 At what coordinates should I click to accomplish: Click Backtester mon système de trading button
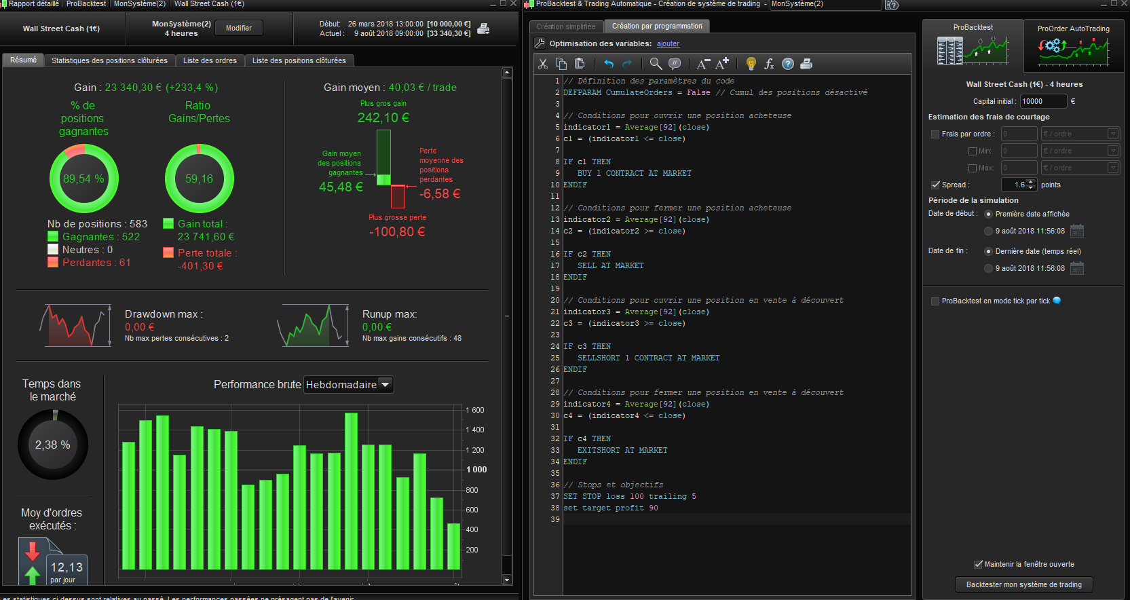click(x=1023, y=584)
